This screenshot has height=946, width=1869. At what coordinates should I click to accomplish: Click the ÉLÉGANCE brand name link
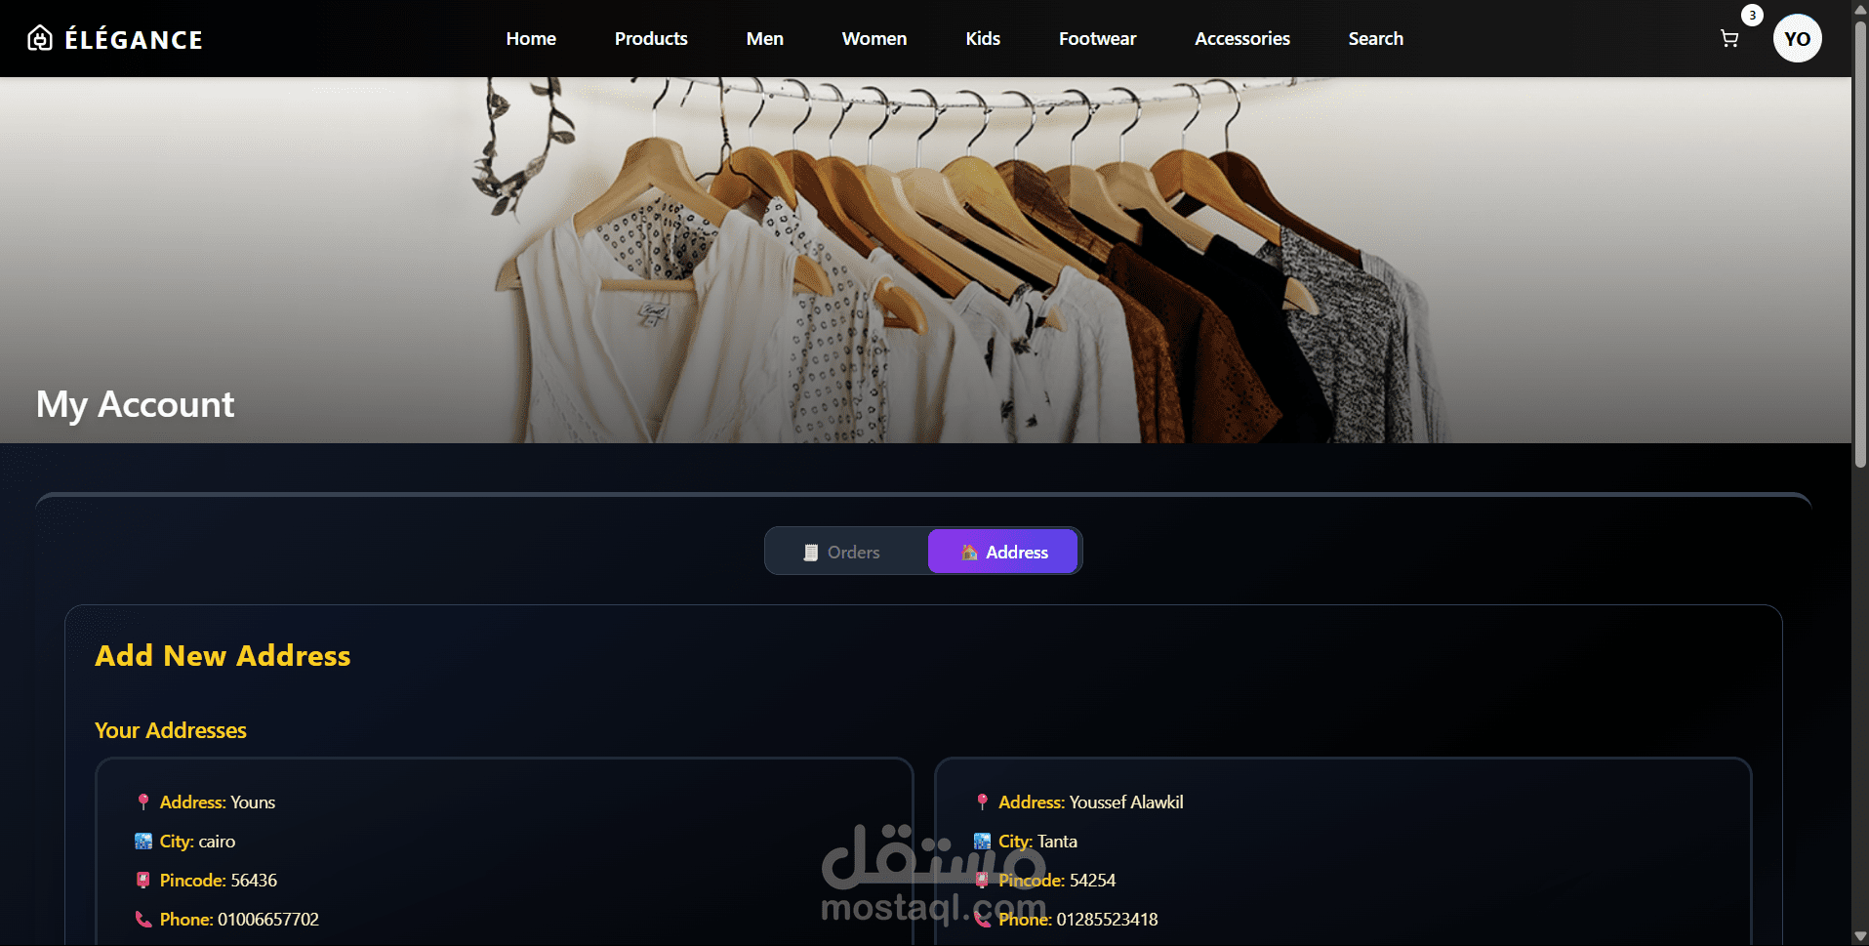click(x=134, y=39)
